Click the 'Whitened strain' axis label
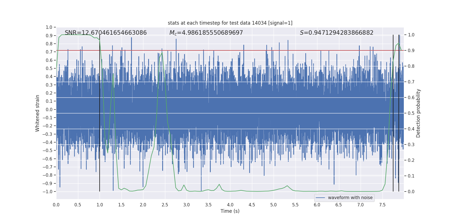Screen dimensions: 449x224 click(x=38, y=113)
